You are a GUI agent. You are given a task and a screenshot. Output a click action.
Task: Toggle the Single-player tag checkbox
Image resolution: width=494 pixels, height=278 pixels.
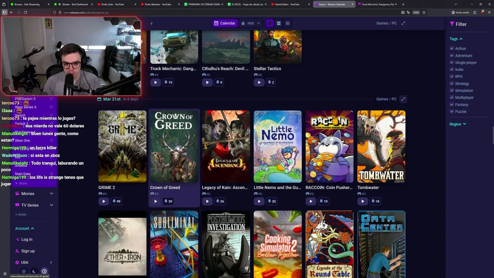[x=452, y=62]
